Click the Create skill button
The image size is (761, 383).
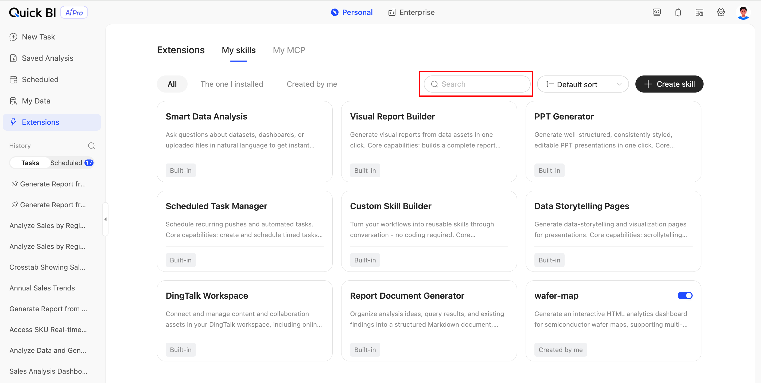tap(669, 84)
